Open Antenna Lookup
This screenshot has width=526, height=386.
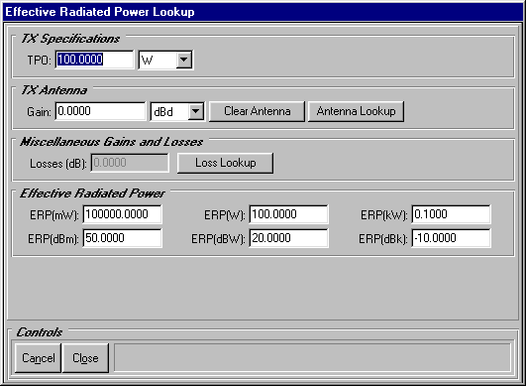point(356,111)
